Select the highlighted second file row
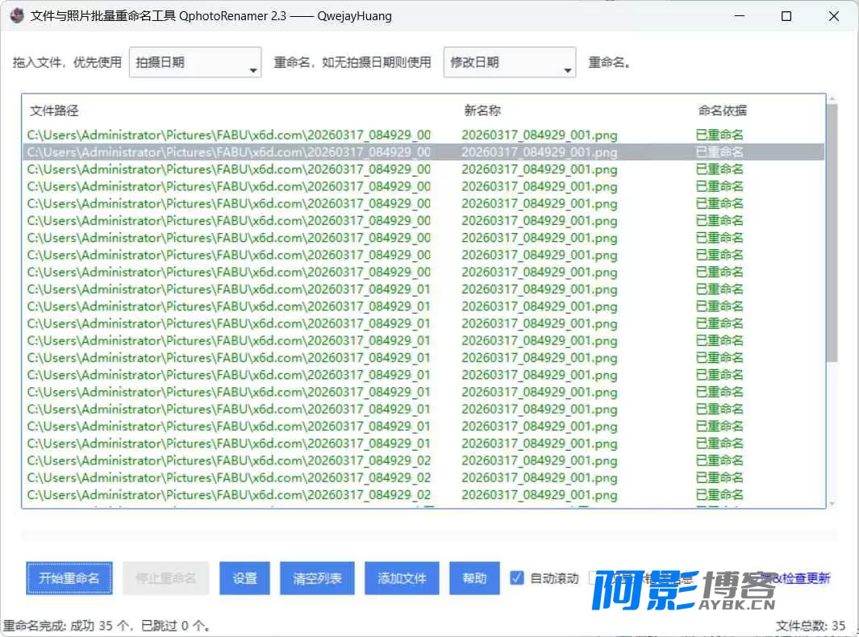Screen dimensions: 859x637 423,152
